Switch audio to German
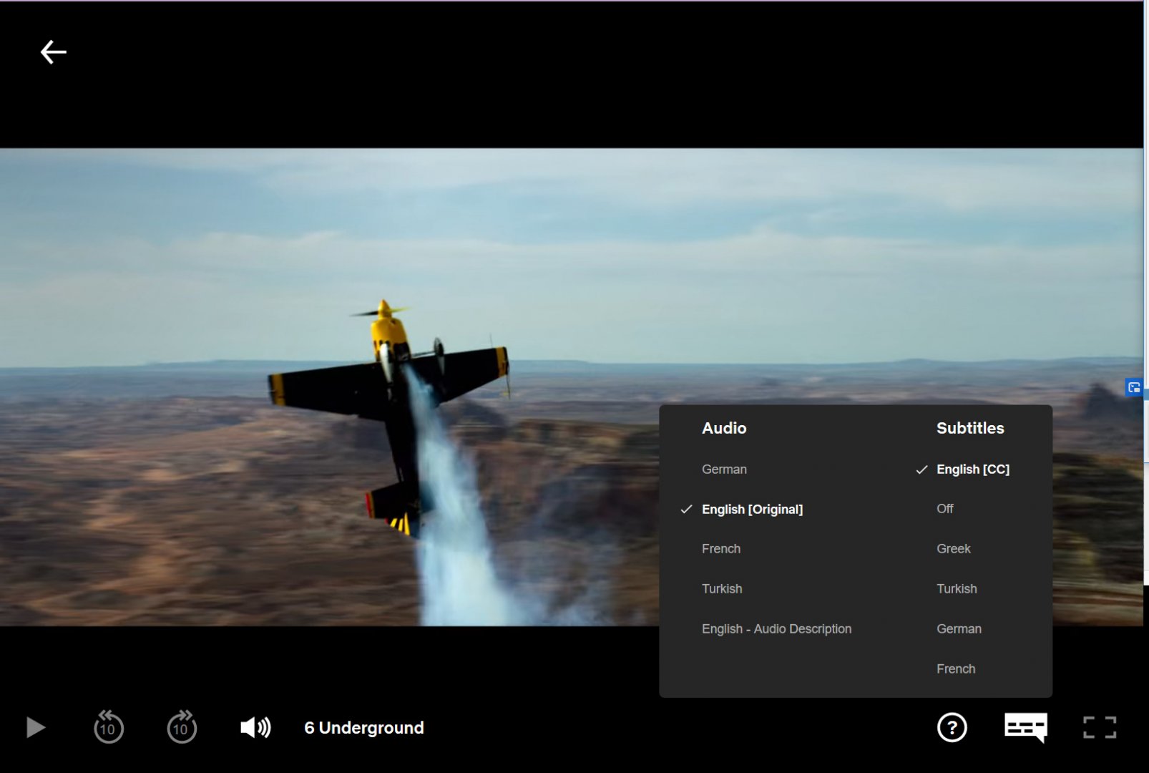 pos(724,470)
